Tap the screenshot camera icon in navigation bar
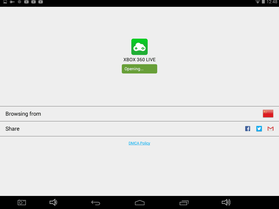Screen dimensions: 279x209 22,202
